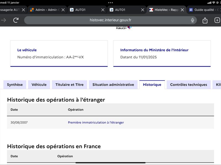Select the Datant du 11/01/2025 text
Screen dimensions: 221x165
click(139, 57)
